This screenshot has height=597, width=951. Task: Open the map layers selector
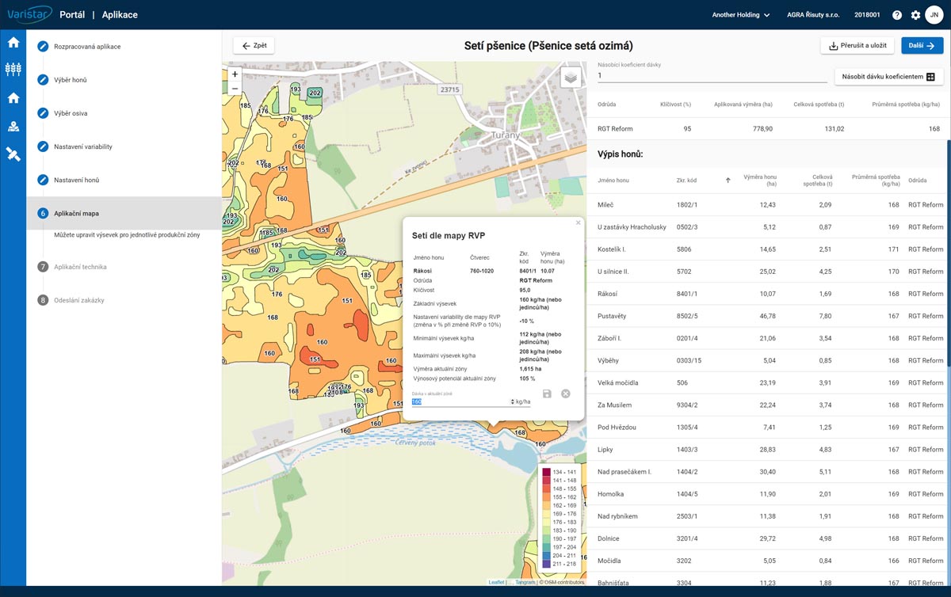tap(571, 77)
